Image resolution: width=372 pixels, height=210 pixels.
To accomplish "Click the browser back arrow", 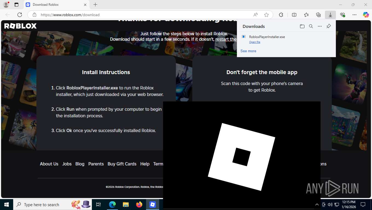I will [x=8, y=15].
